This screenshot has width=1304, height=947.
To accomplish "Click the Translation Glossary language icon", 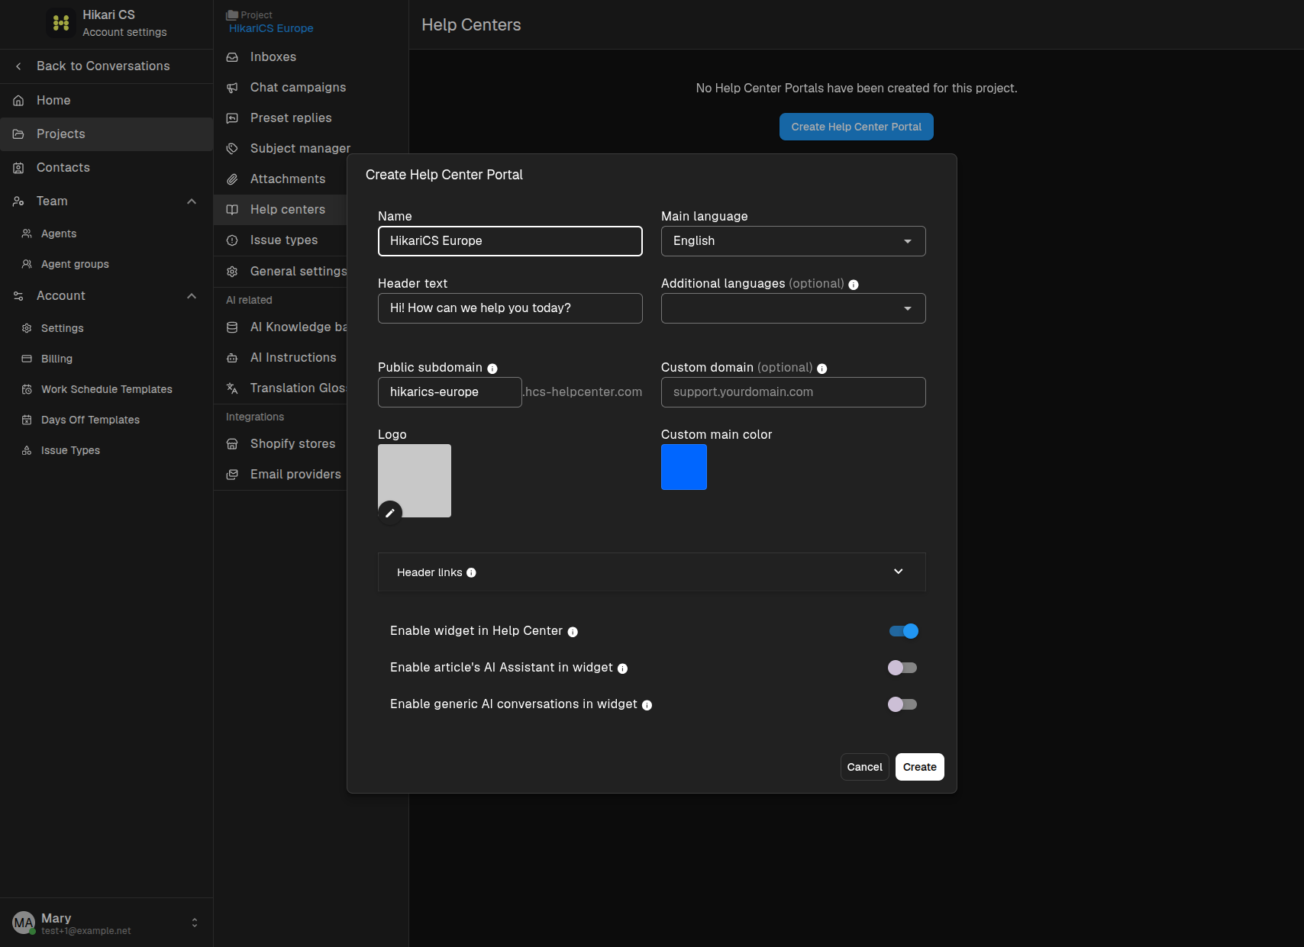I will 232,388.
